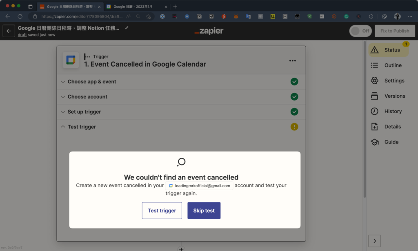Add a step with the plus button

[181, 249]
